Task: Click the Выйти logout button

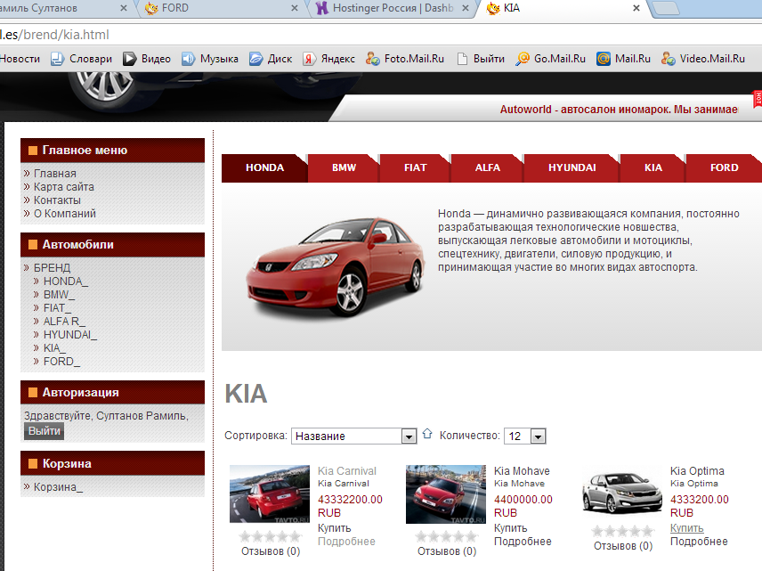Action: [x=44, y=431]
